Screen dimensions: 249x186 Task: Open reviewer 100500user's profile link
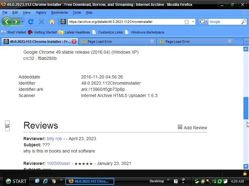pos(59,163)
